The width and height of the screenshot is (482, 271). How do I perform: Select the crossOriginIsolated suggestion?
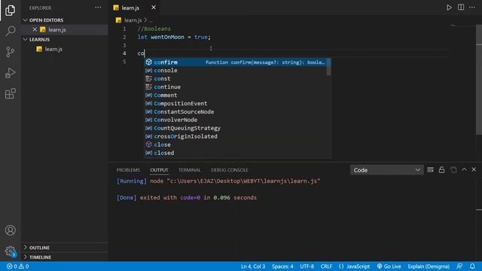(x=236, y=136)
